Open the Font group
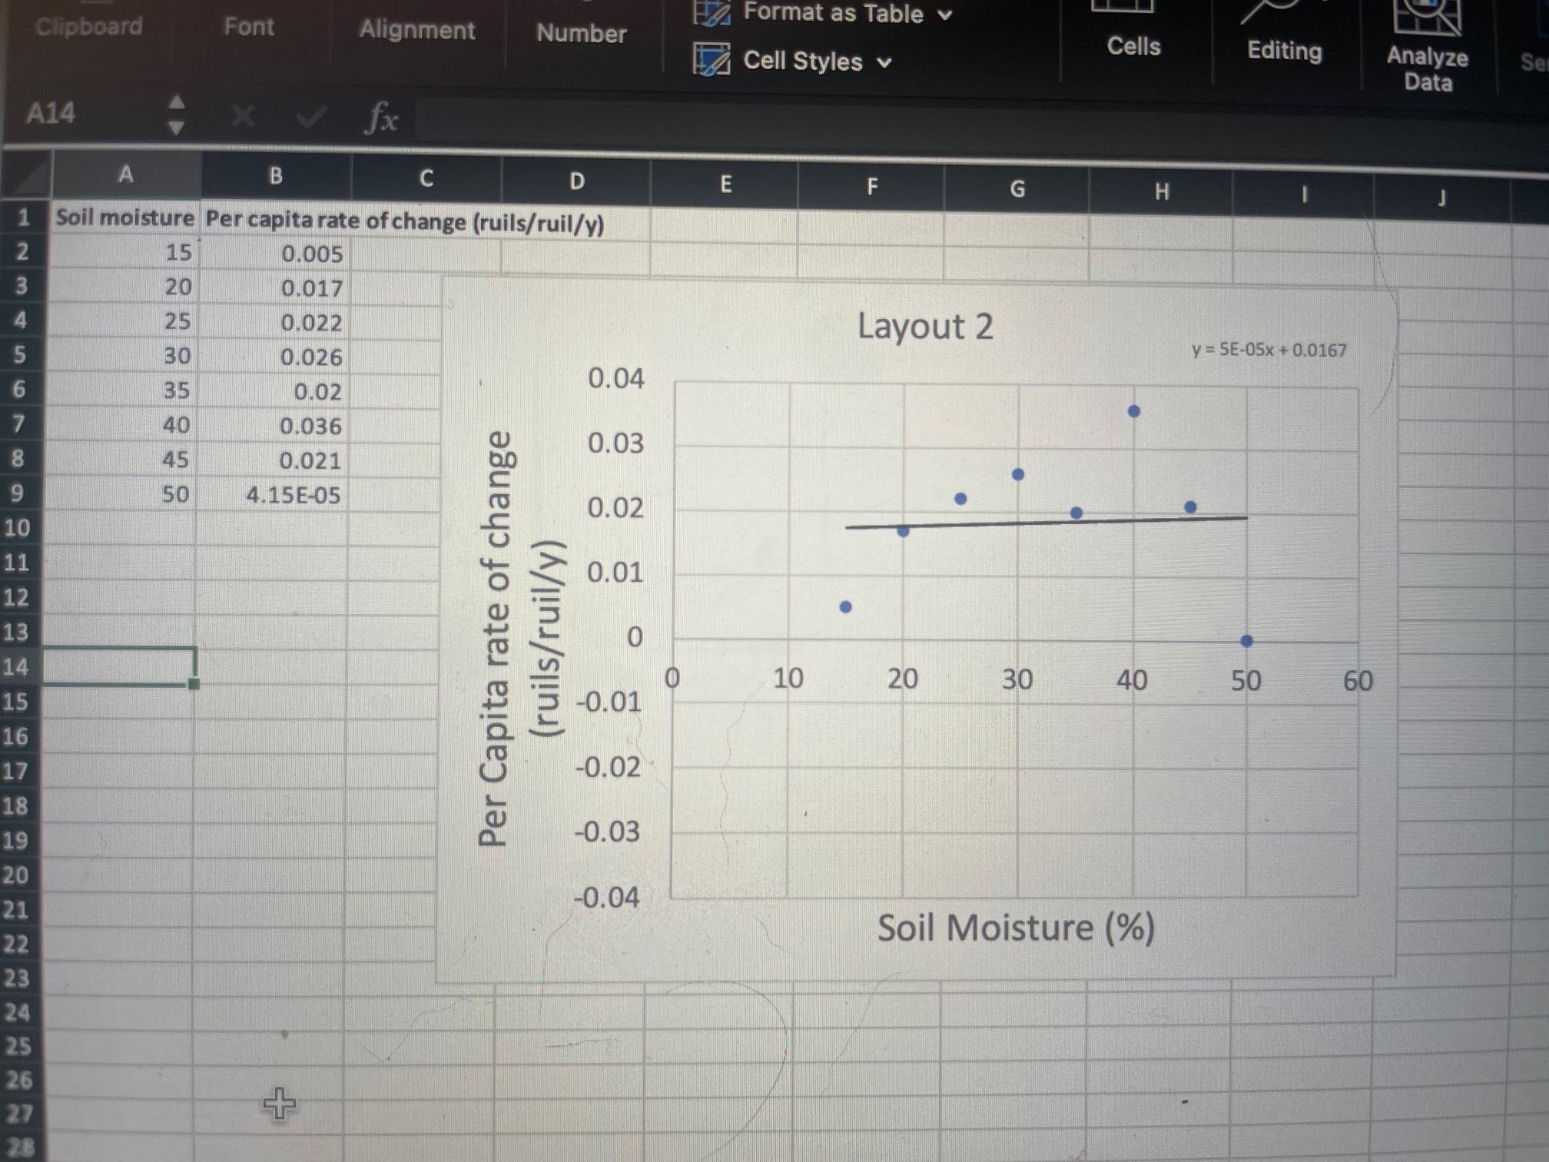The image size is (1549, 1162). 249,27
